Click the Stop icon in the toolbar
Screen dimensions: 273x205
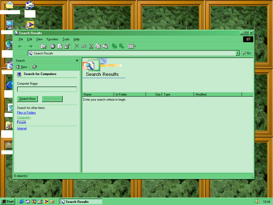[53, 46]
